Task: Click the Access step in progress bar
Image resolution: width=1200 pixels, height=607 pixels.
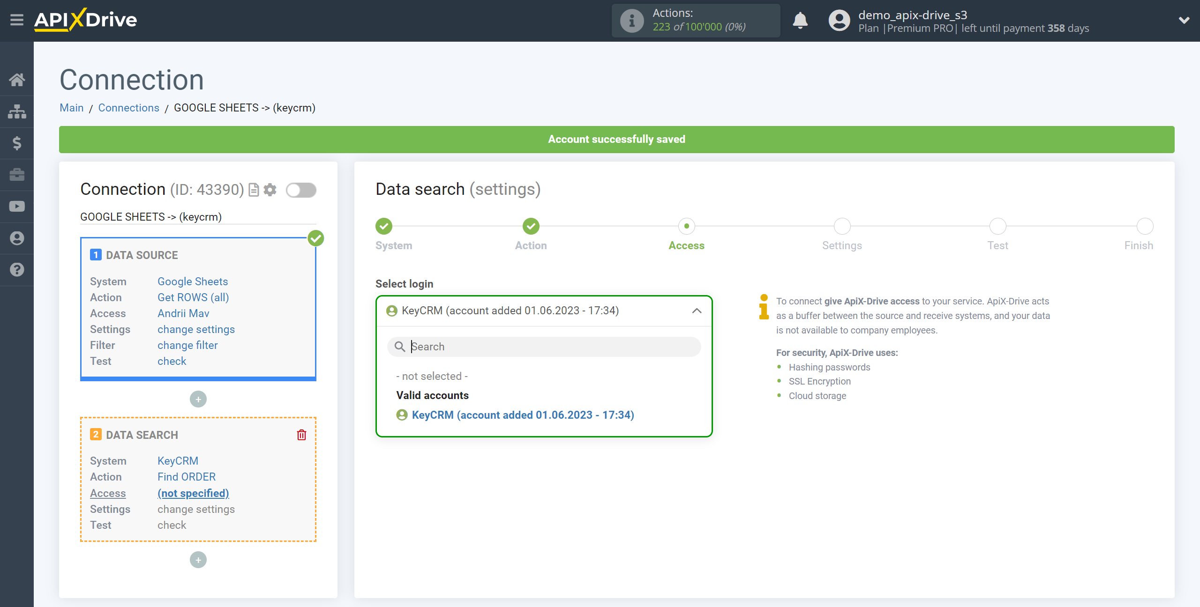Action: [686, 227]
